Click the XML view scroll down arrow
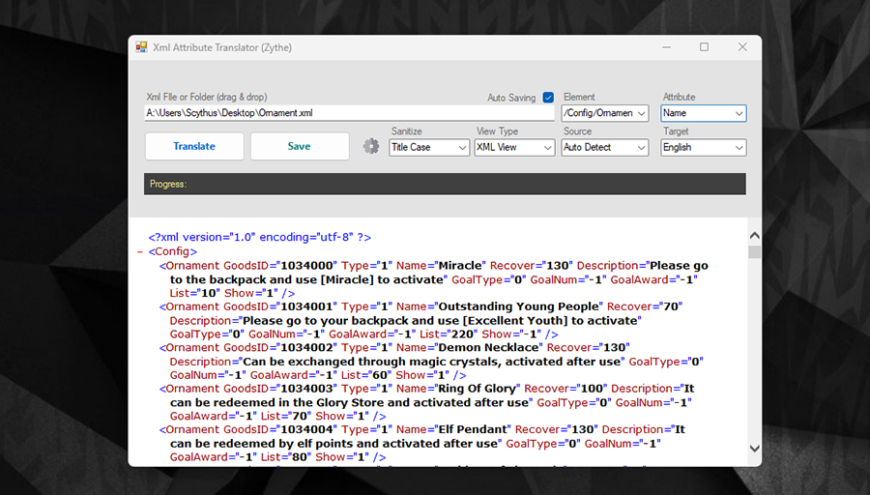 coord(754,449)
